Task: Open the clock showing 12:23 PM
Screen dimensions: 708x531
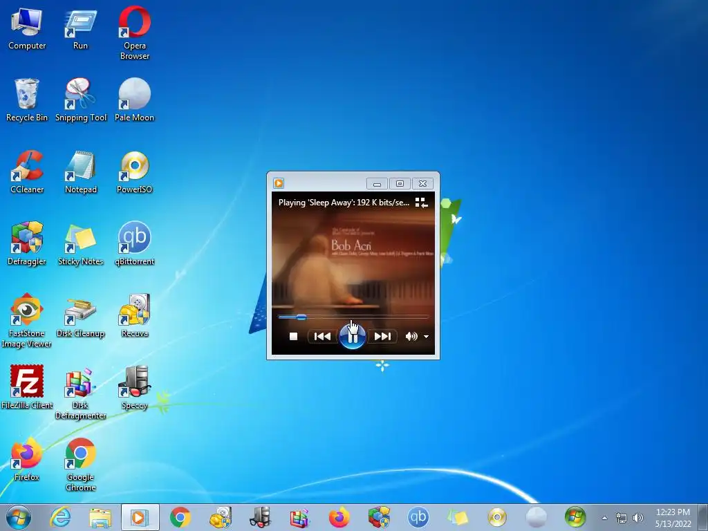Action: [x=673, y=518]
